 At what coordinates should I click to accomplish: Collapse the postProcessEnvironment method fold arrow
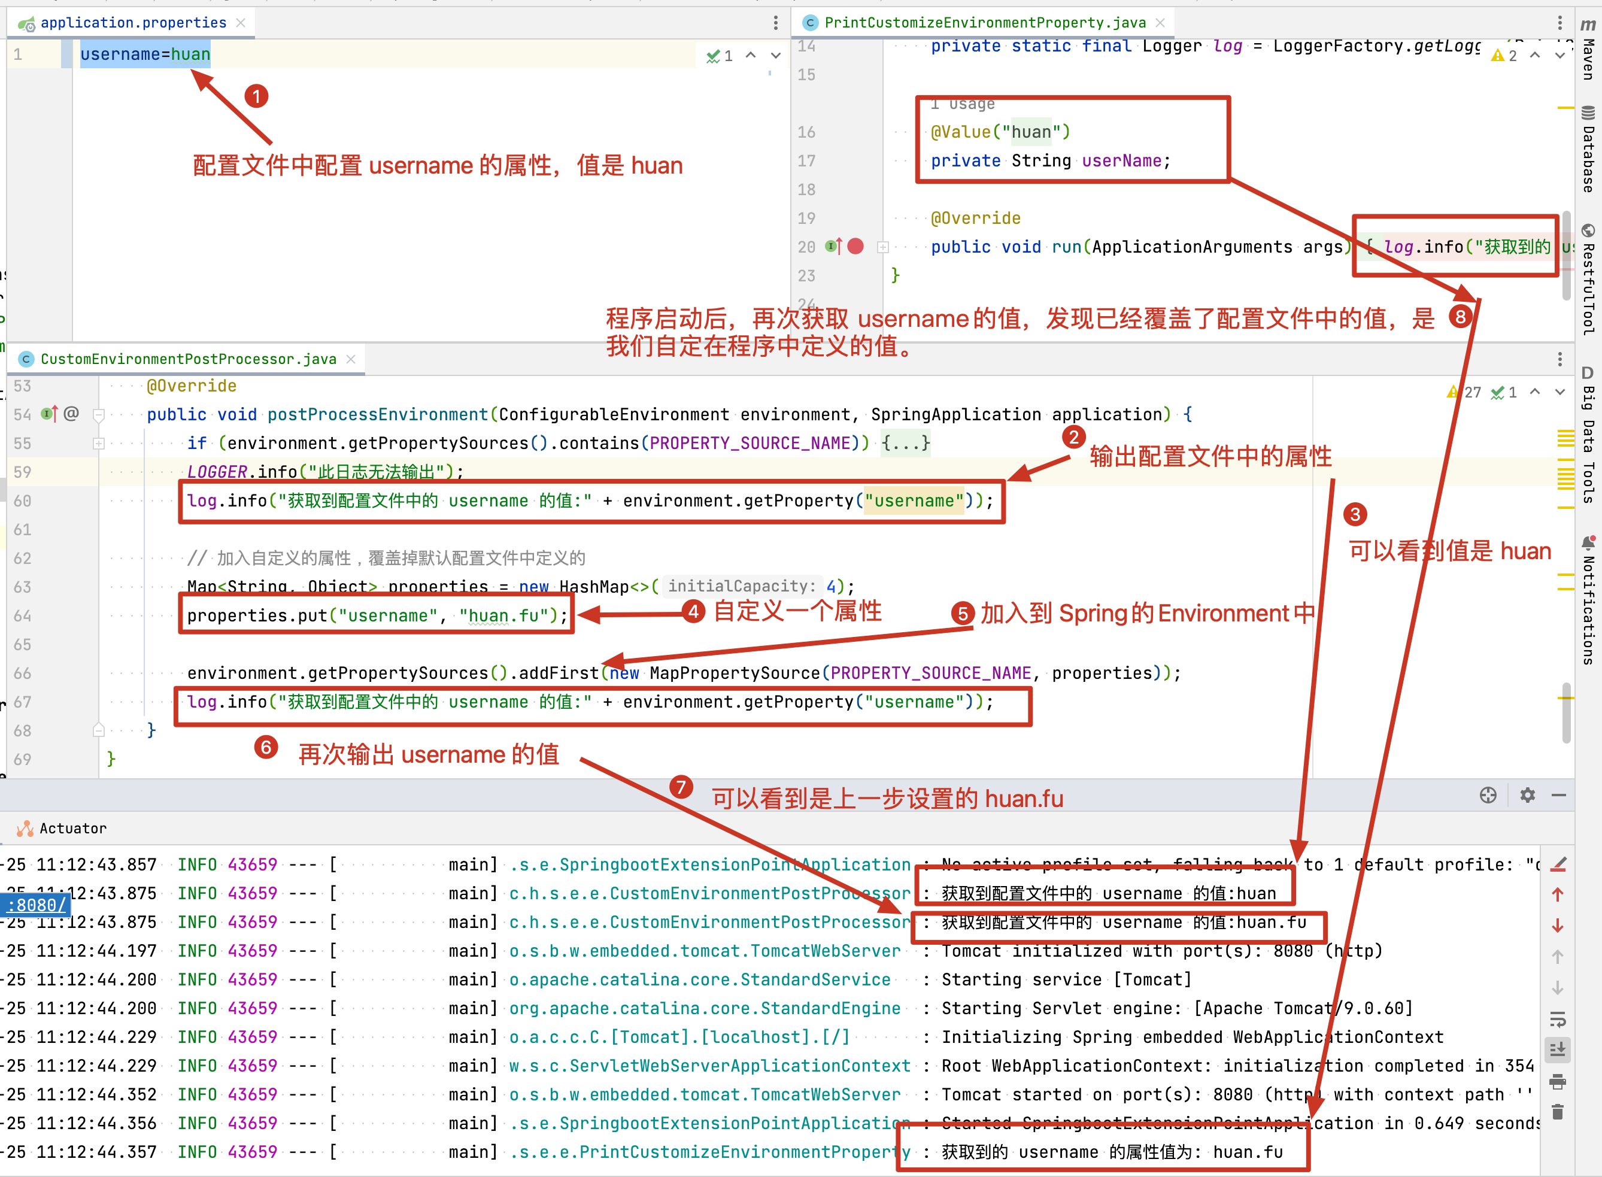[x=98, y=416]
